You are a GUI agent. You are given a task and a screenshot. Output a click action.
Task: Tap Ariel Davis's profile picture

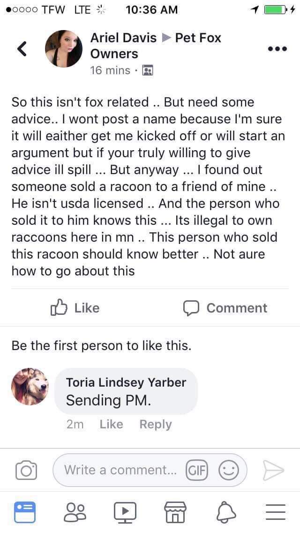coord(64,49)
